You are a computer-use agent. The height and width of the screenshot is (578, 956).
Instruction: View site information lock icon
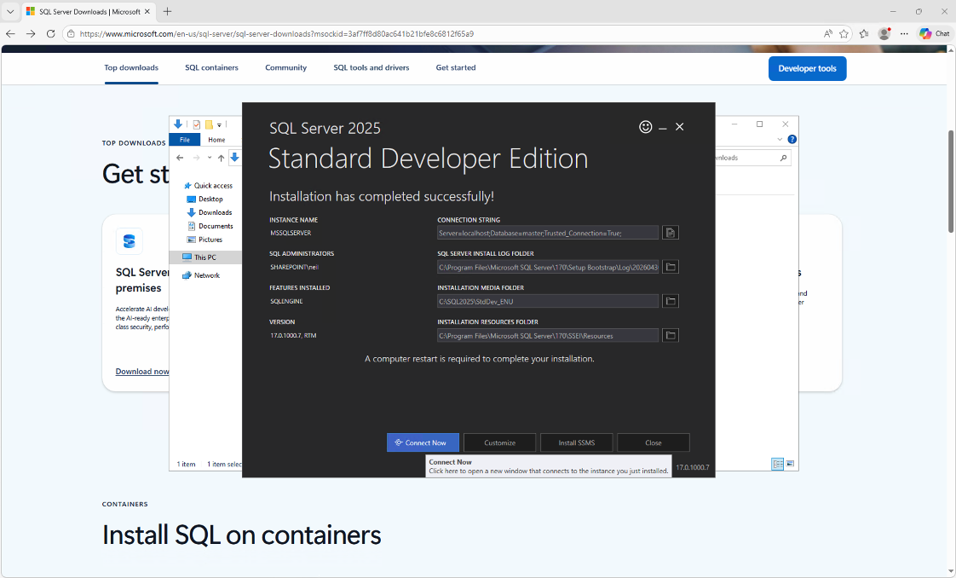click(72, 33)
